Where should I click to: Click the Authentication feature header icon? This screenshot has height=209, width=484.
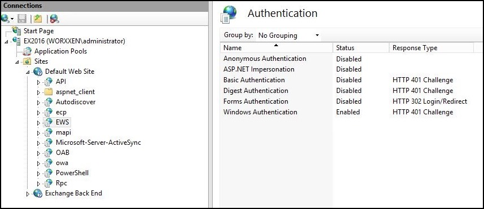pos(228,14)
